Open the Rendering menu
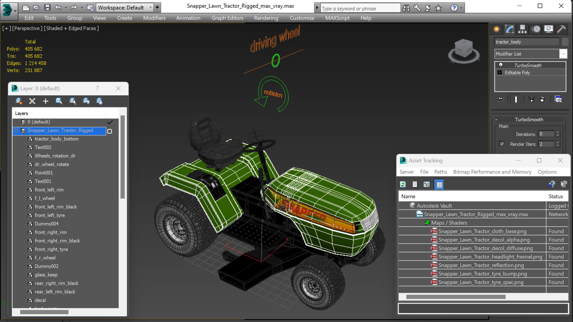The height and width of the screenshot is (322, 573). [x=266, y=18]
